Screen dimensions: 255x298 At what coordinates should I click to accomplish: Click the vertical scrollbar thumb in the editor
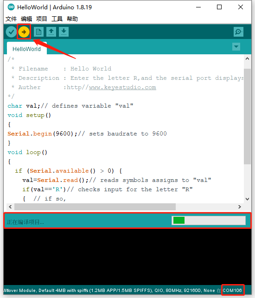coord(247,117)
